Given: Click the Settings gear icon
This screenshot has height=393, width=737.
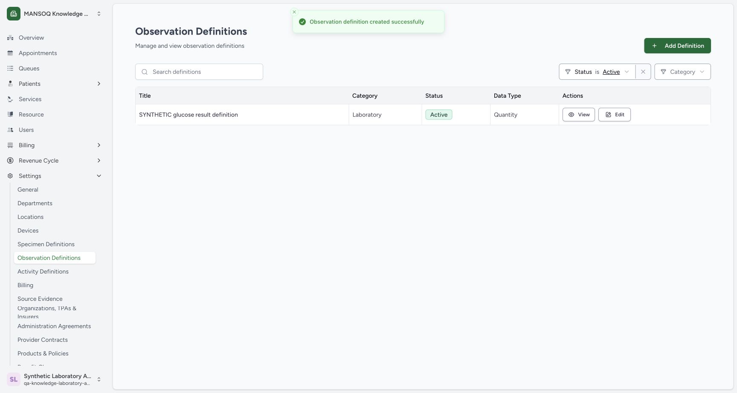Looking at the screenshot, I should (x=10, y=176).
